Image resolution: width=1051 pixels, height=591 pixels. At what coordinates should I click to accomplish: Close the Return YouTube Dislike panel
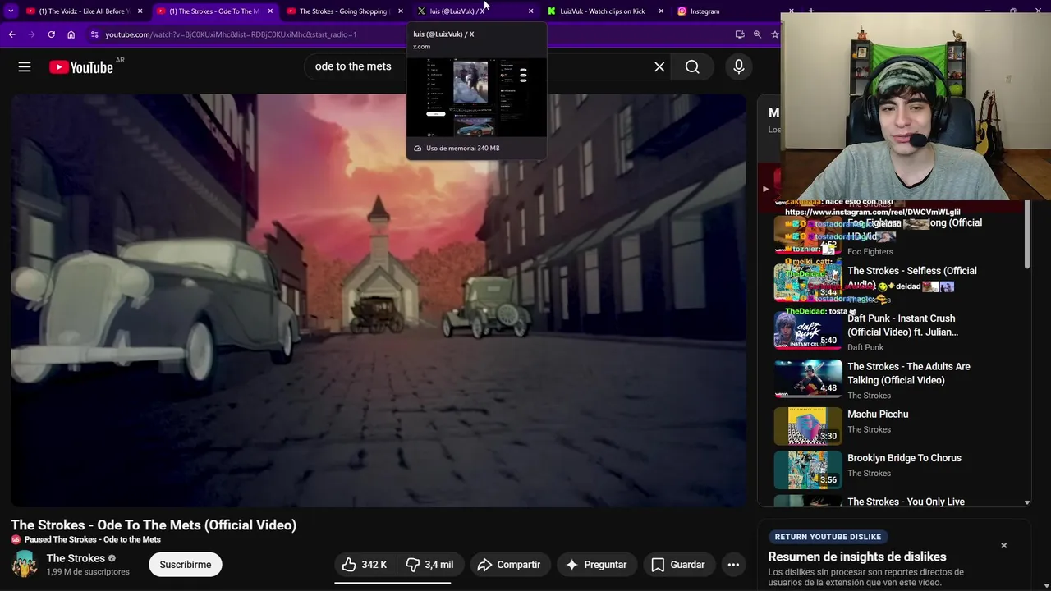(x=1003, y=545)
